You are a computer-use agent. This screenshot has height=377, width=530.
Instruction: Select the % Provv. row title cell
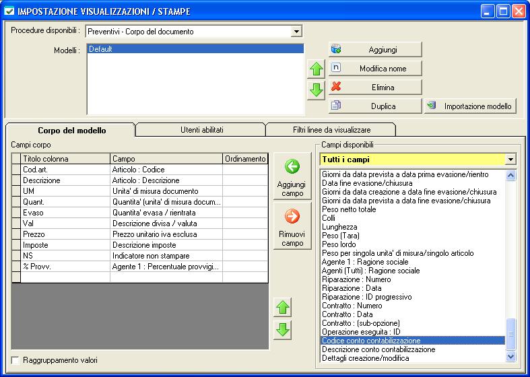pos(65,267)
